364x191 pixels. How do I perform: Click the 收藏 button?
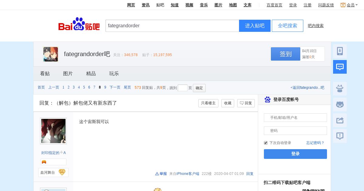pyautogui.click(x=228, y=103)
